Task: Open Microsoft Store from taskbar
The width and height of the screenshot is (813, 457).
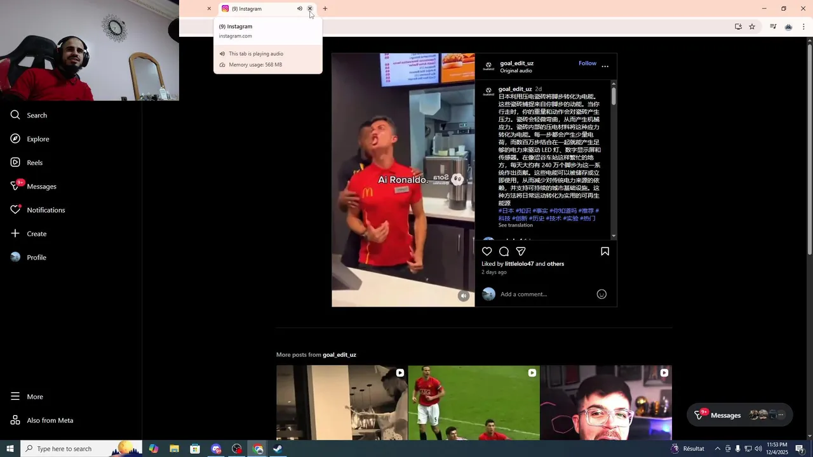Action: point(195,449)
